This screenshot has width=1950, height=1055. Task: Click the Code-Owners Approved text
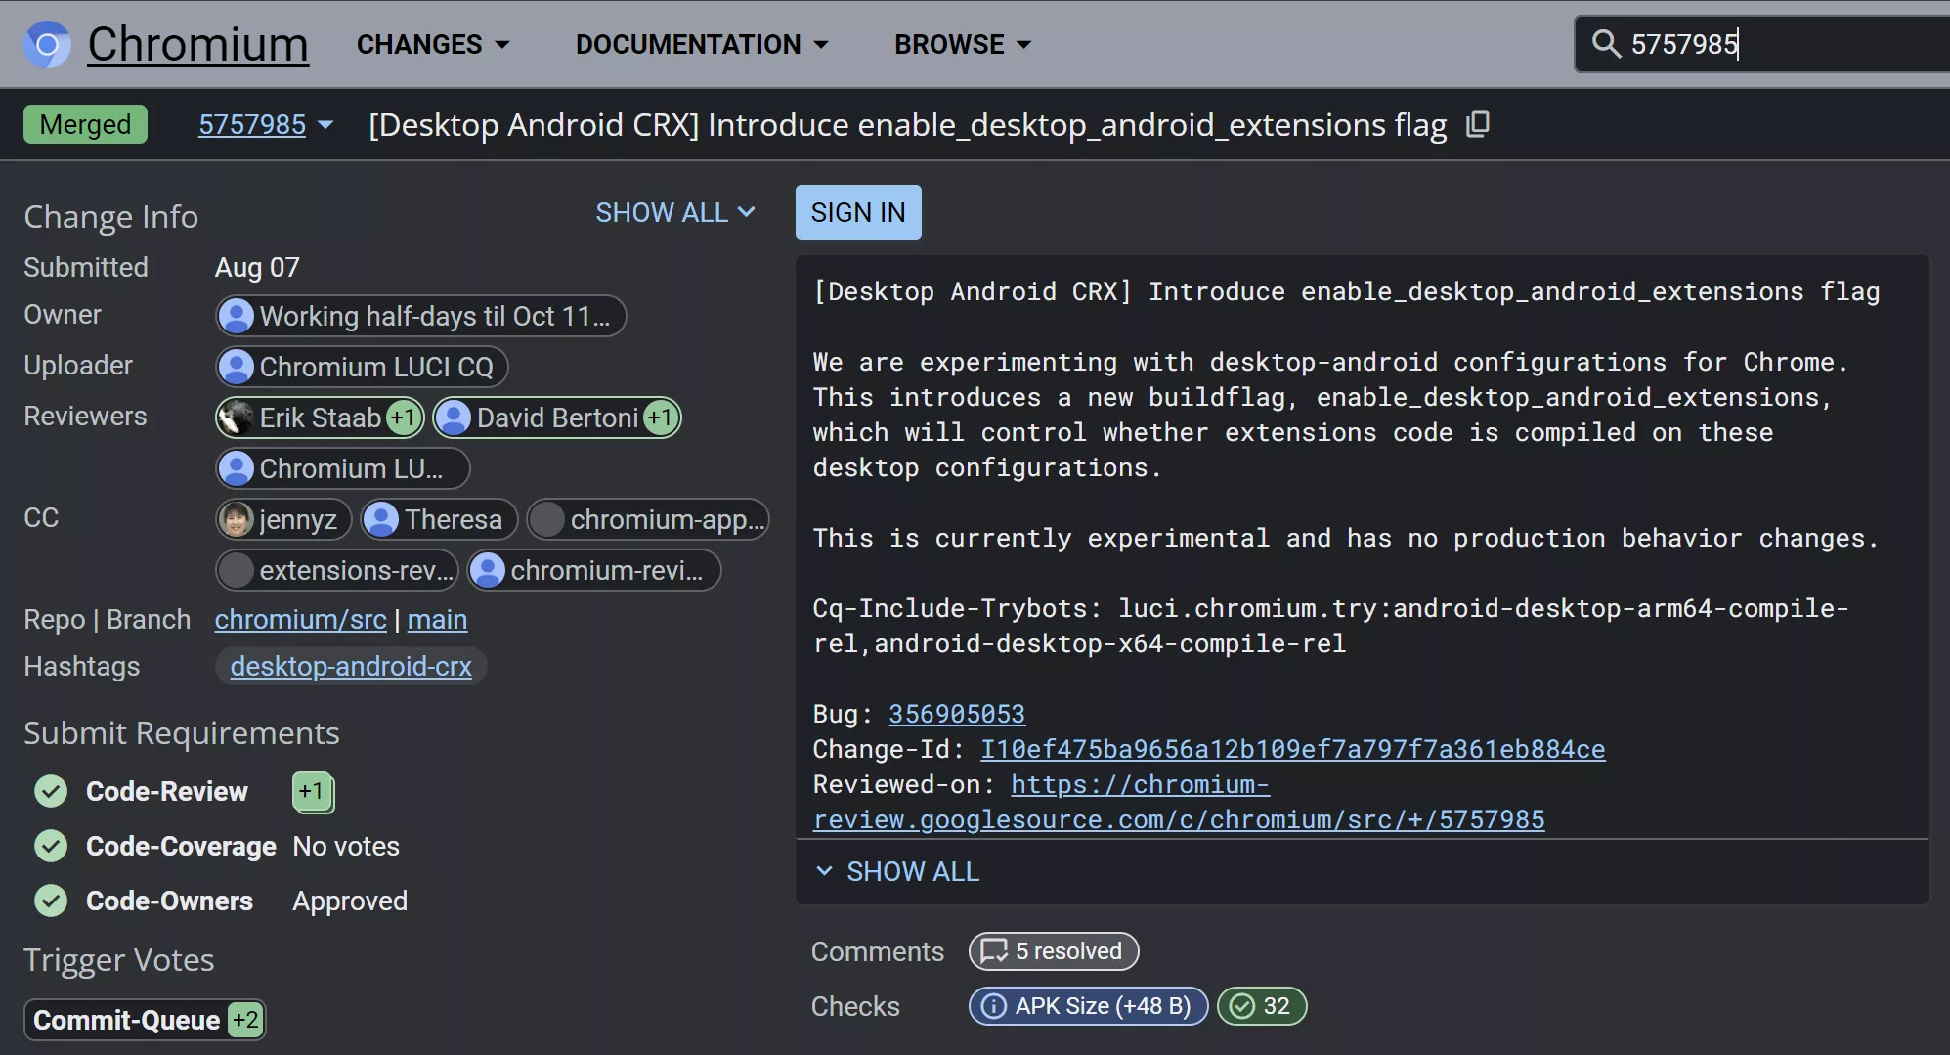pos(350,901)
